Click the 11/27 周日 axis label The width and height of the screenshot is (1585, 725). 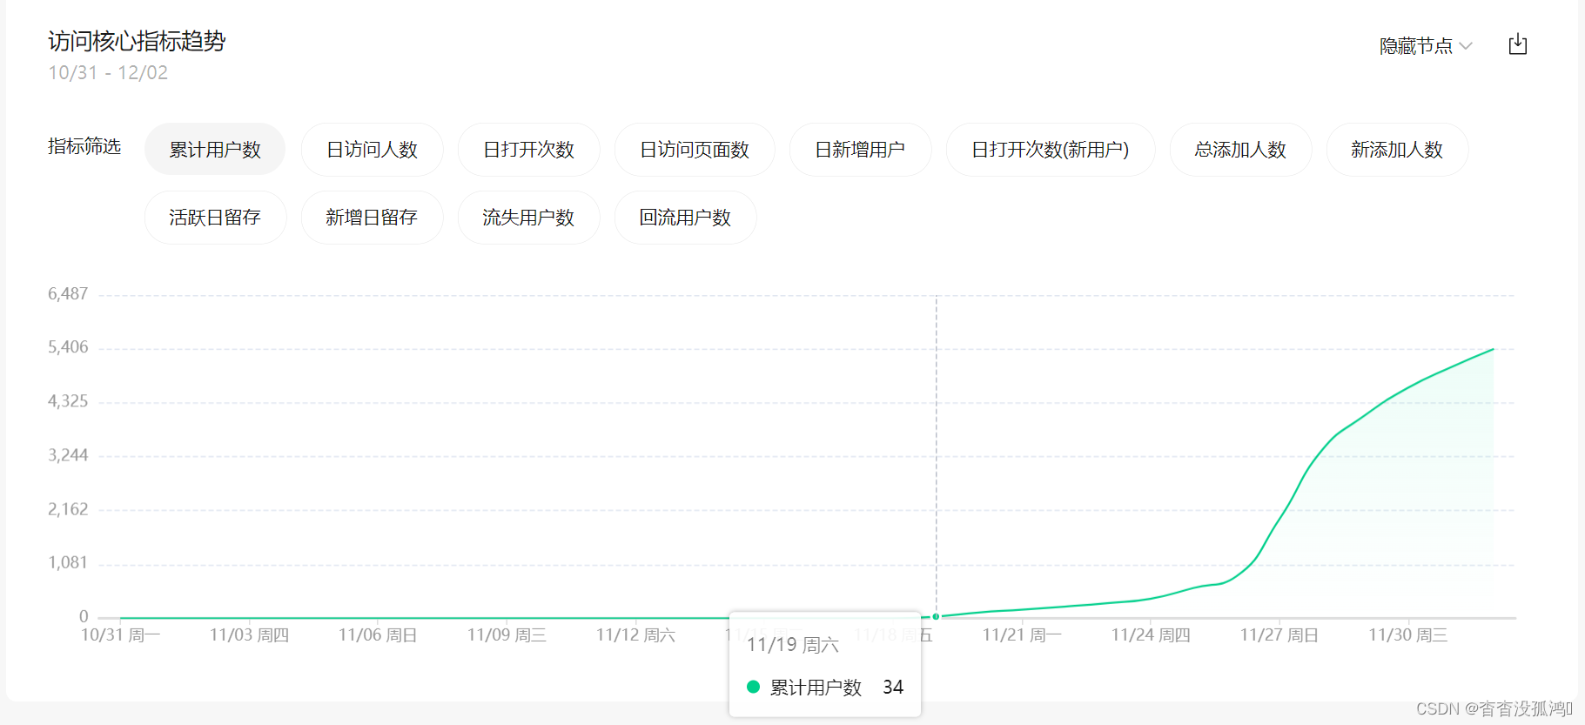click(x=1279, y=635)
